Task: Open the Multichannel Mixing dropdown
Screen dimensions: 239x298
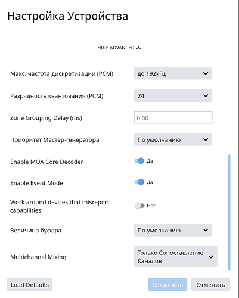Action: [x=176, y=256]
